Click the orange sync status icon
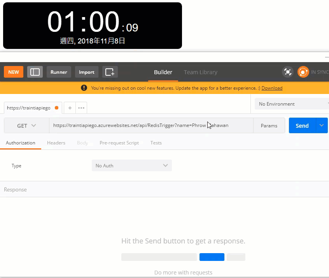This screenshot has width=329, height=278. click(x=303, y=72)
